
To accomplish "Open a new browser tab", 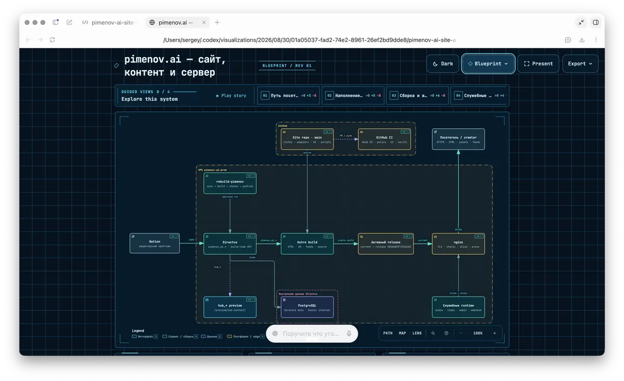I will [x=217, y=22].
